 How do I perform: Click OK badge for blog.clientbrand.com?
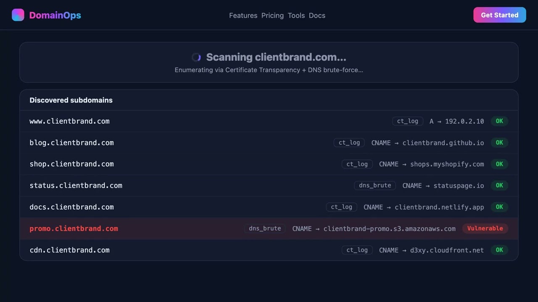point(499,143)
